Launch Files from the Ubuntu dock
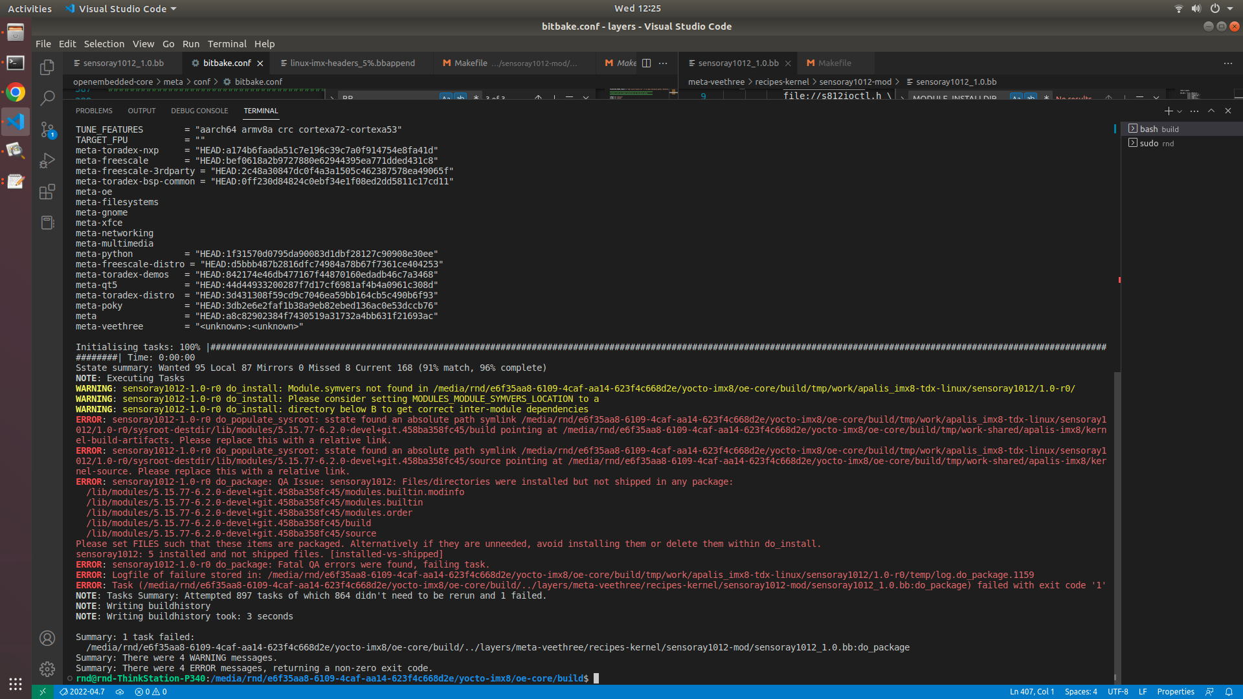The width and height of the screenshot is (1243, 699). pyautogui.click(x=16, y=32)
